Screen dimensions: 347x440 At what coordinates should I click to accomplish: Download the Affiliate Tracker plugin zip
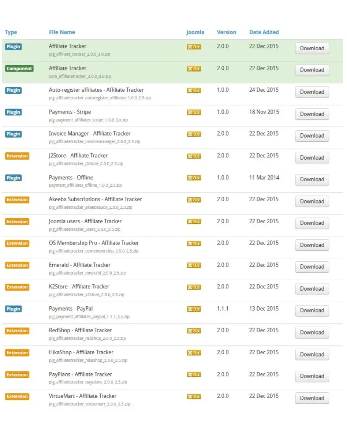312,48
